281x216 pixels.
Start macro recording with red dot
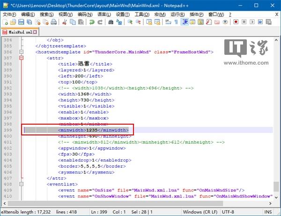point(236,22)
